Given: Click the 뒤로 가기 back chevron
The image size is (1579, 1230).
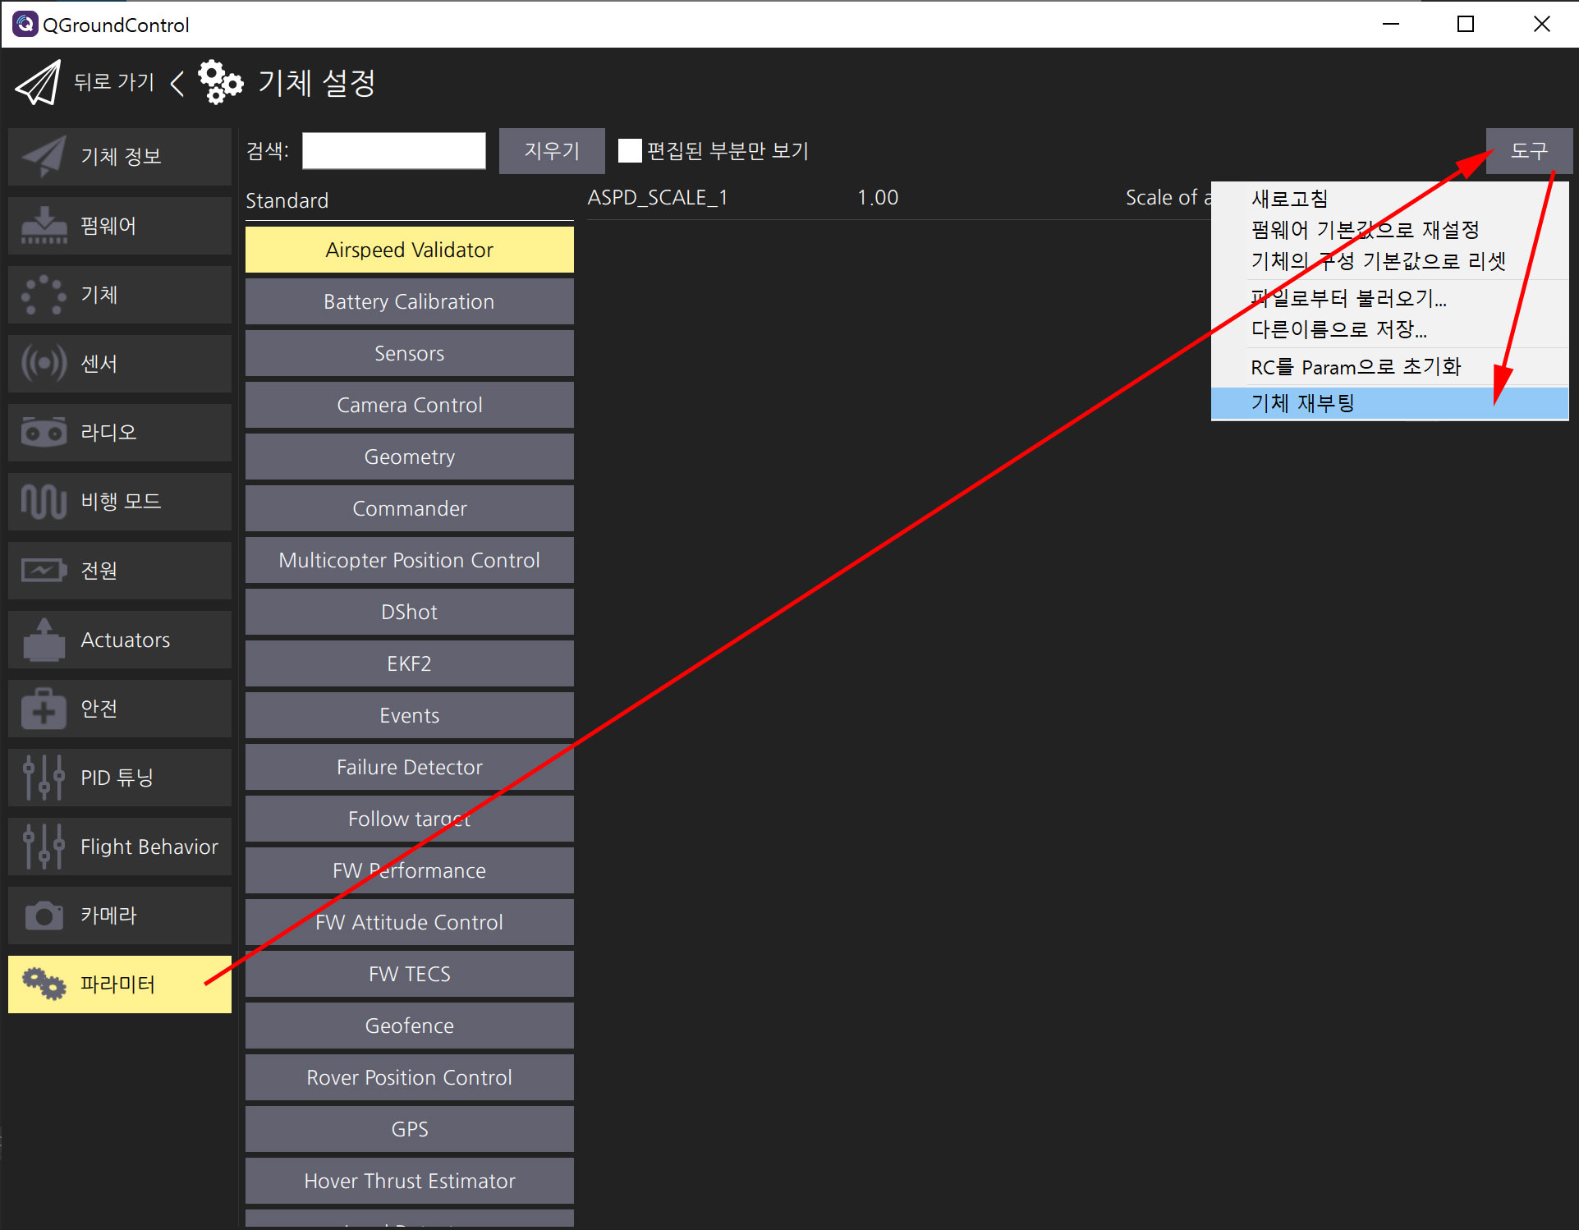Looking at the screenshot, I should pos(177,83).
